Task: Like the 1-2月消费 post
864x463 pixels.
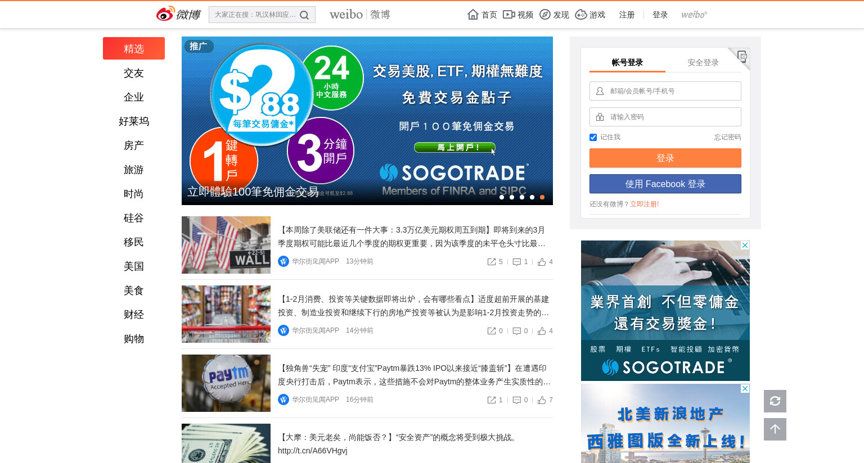Action: (542, 331)
